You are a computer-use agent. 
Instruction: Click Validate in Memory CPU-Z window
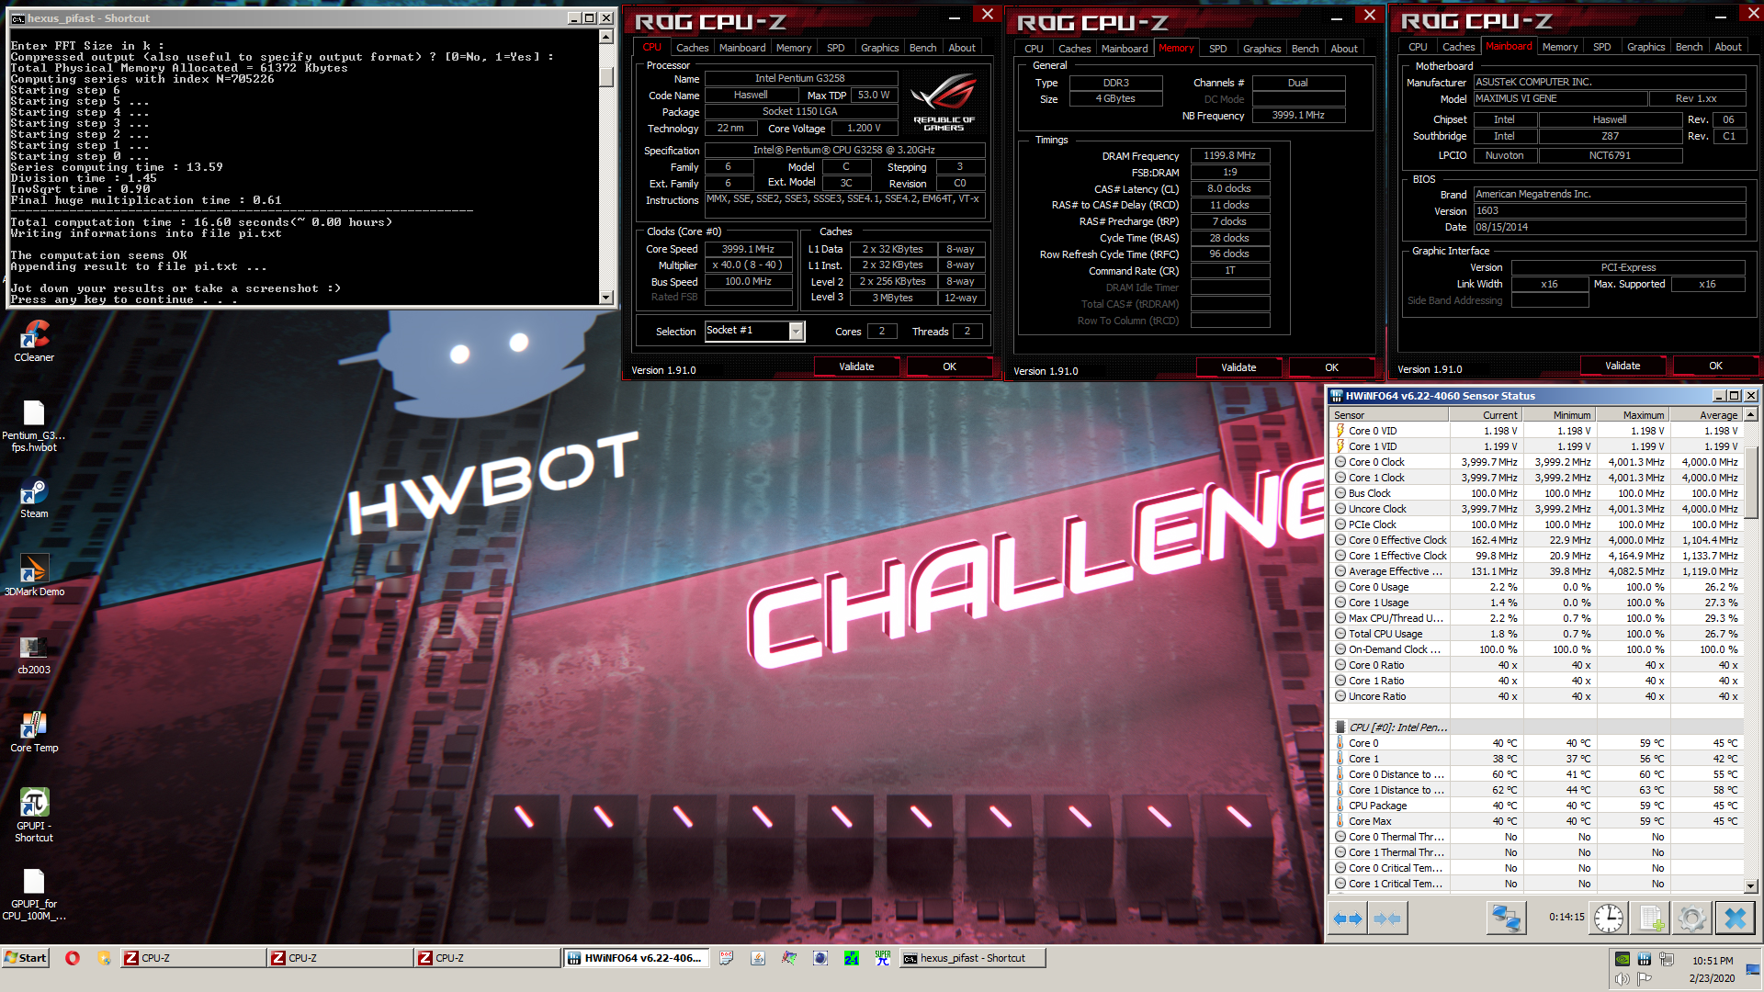click(1238, 367)
